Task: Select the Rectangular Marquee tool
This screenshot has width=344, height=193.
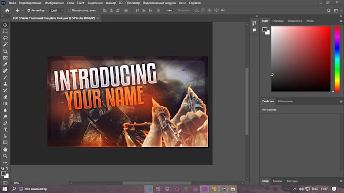Action: [x=5, y=31]
